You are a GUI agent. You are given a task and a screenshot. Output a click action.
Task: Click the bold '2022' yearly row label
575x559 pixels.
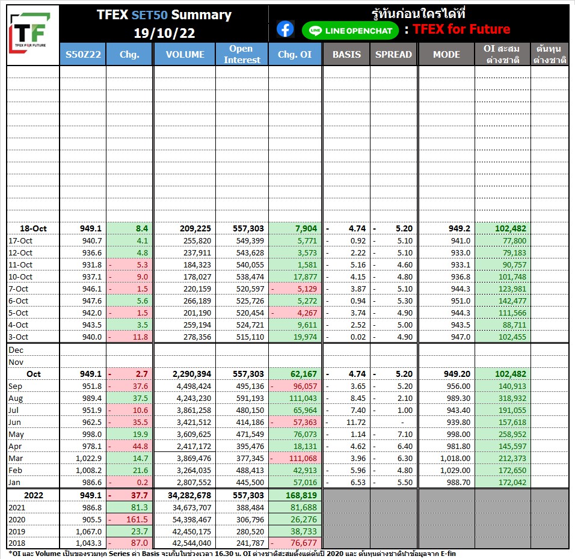(x=33, y=495)
